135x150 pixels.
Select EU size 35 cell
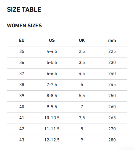[22, 51]
